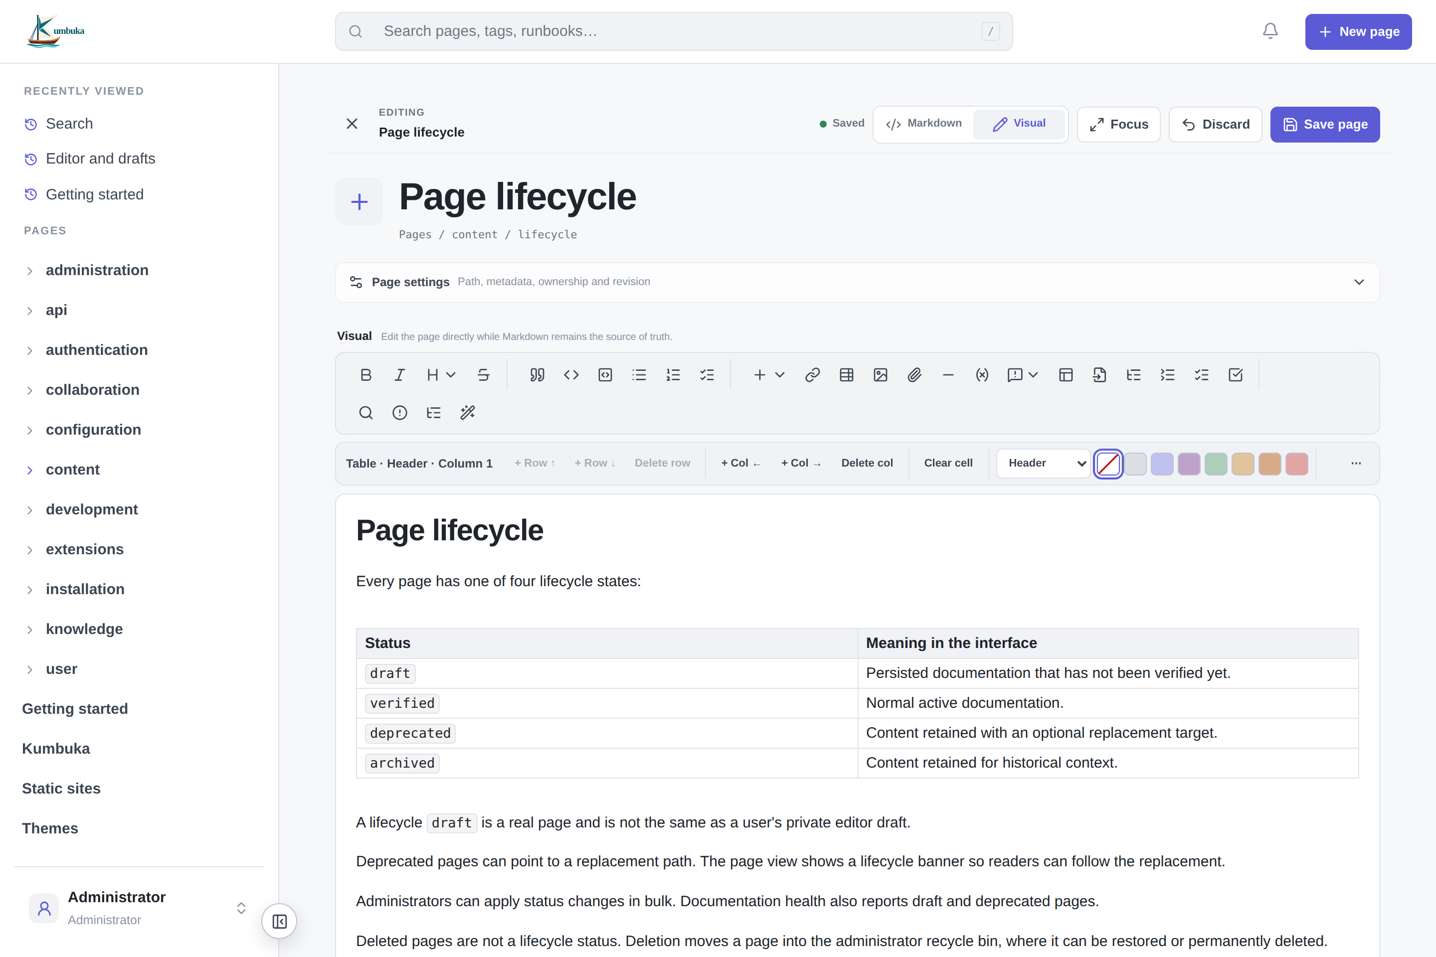1436x957 pixels.
Task: Toggle Focus mode
Action: [1118, 125]
